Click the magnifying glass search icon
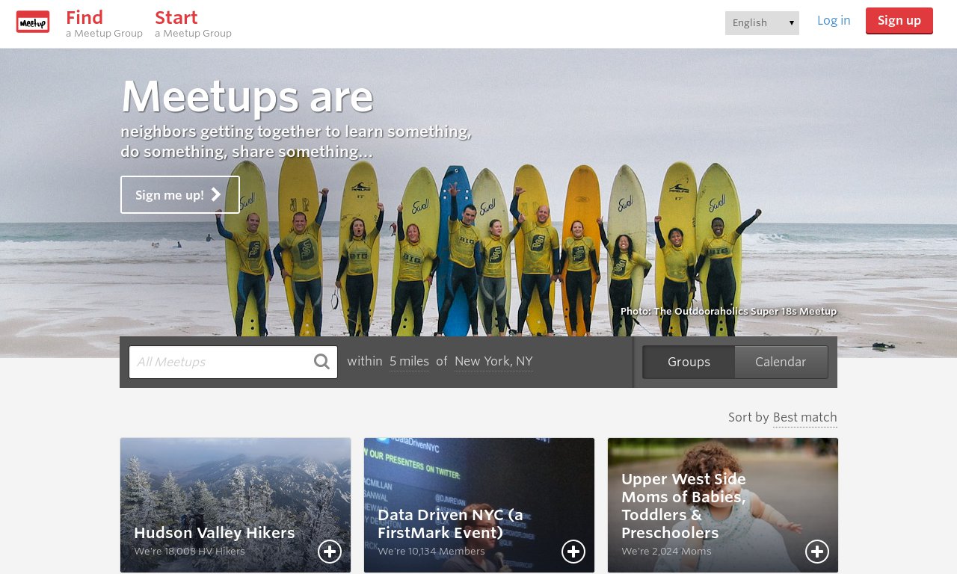Screen dimensions: 957x574 click(322, 362)
